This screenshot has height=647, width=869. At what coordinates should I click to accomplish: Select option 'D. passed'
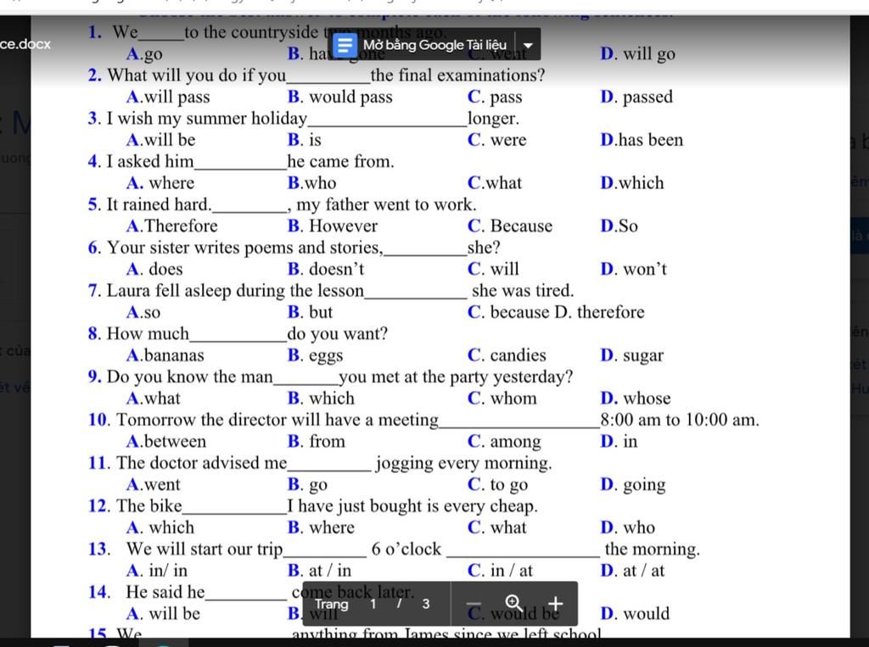[636, 97]
